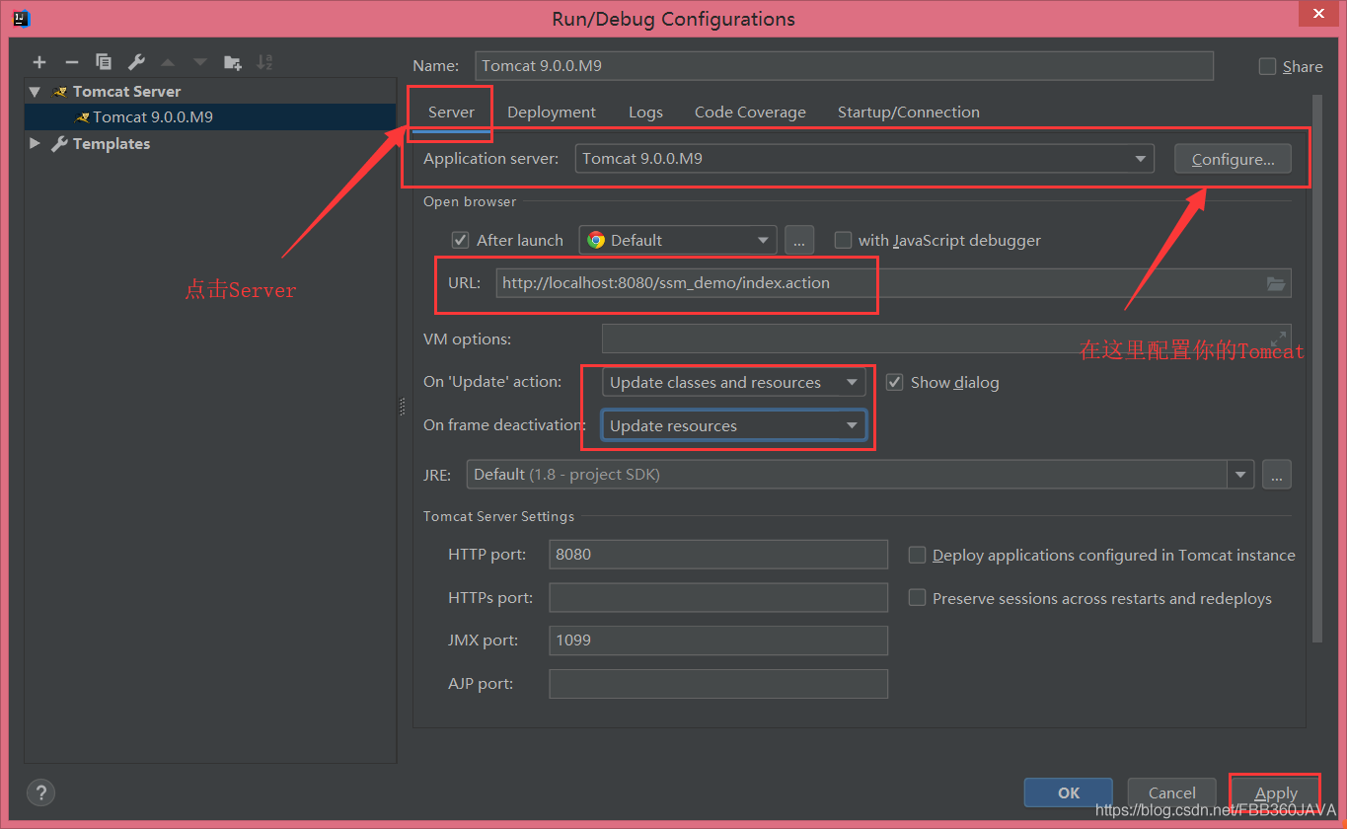Switch to the Startup/Connection tab
1347x829 pixels.
pos(909,112)
